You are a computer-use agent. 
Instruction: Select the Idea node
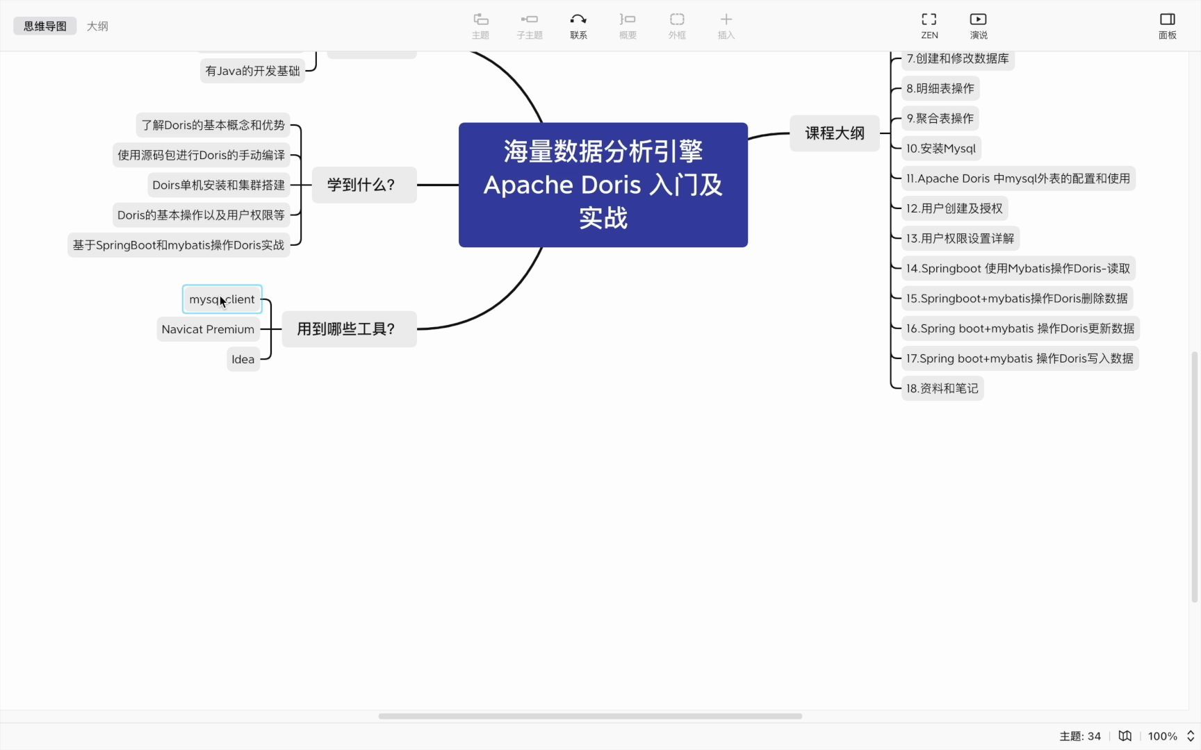point(243,359)
